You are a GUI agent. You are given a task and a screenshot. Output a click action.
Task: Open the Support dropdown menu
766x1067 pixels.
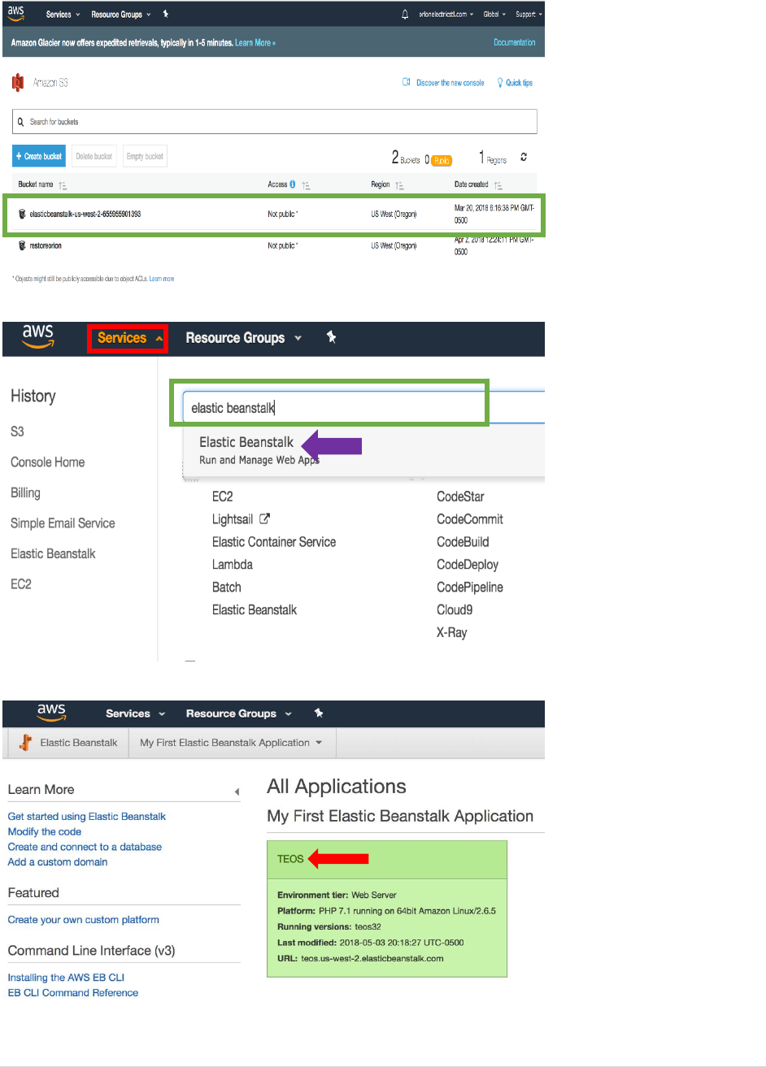529,15
